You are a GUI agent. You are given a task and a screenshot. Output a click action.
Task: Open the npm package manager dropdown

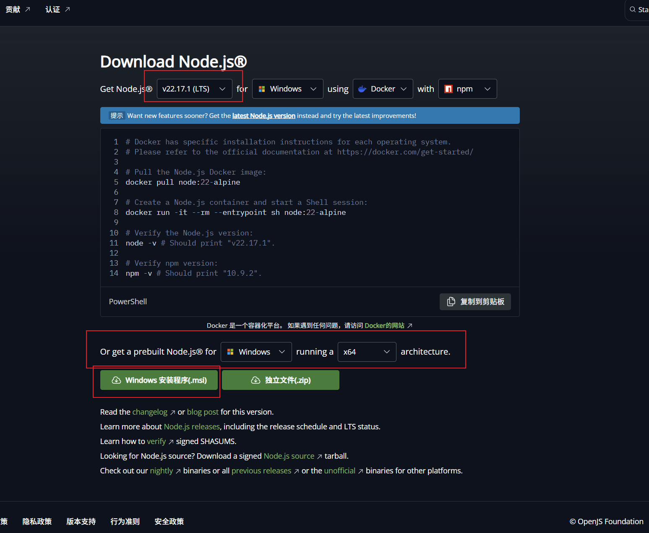point(467,89)
